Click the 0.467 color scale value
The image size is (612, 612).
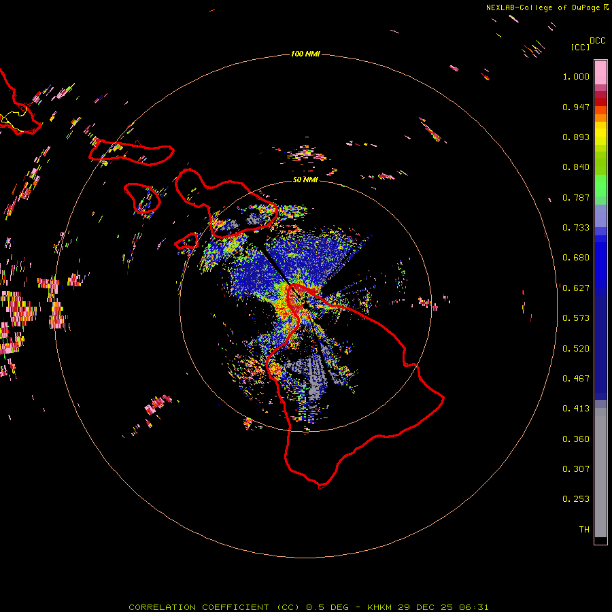click(x=576, y=379)
